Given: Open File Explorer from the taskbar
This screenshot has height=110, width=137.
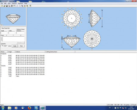Looking at the screenshot, I should [9, 108].
